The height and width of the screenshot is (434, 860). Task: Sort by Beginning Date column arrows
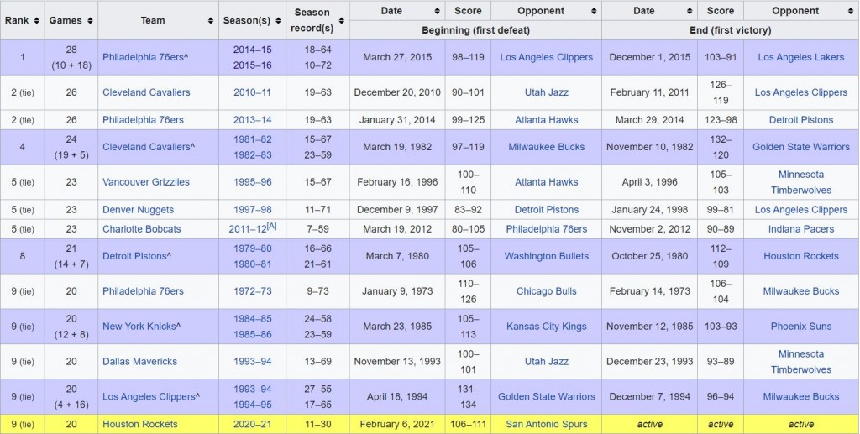pos(437,11)
